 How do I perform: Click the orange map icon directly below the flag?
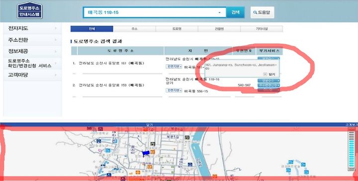(150, 167)
